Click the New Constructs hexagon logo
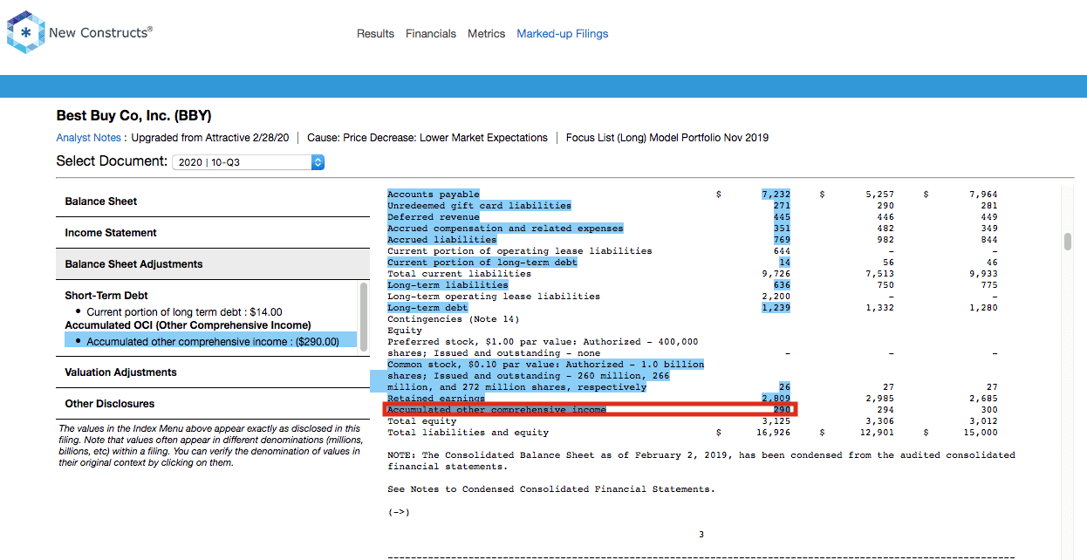Screen dimensions: 1087x560 pyautogui.click(x=25, y=32)
